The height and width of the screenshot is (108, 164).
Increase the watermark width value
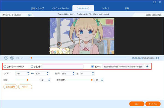click(x=28, y=73)
